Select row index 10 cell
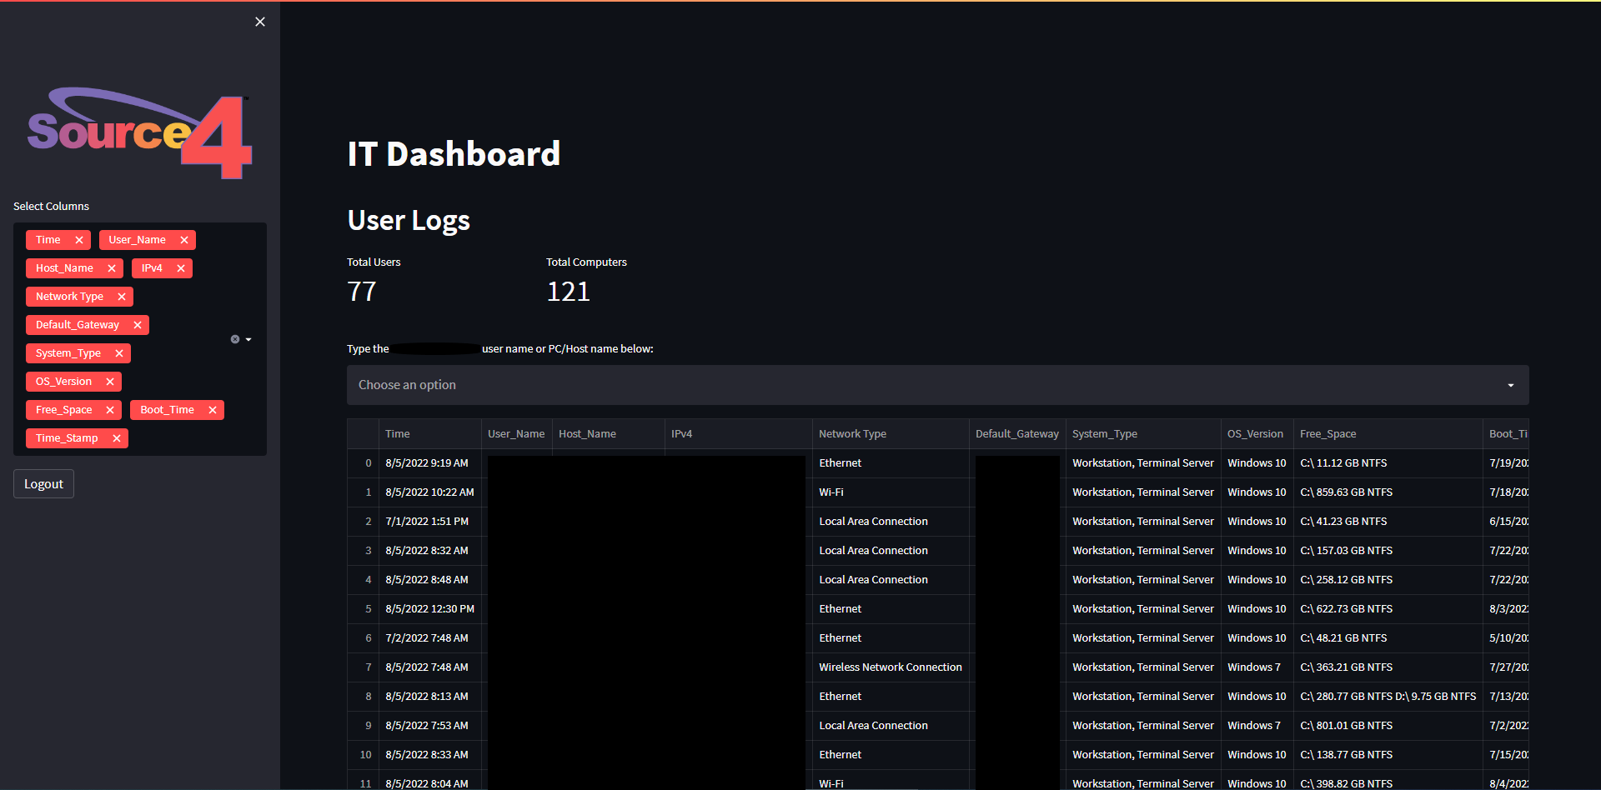This screenshot has height=790, width=1601. click(x=364, y=755)
